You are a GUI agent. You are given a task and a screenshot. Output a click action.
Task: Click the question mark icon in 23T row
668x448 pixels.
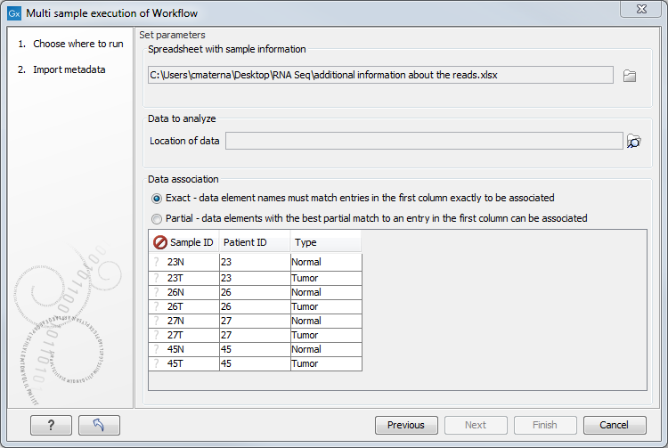[x=157, y=278]
